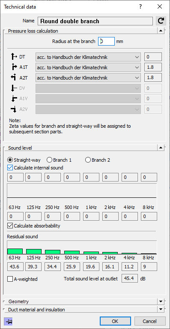Toggle Calculate absorbability checkbox
This screenshot has height=329, width=170.
point(10,226)
